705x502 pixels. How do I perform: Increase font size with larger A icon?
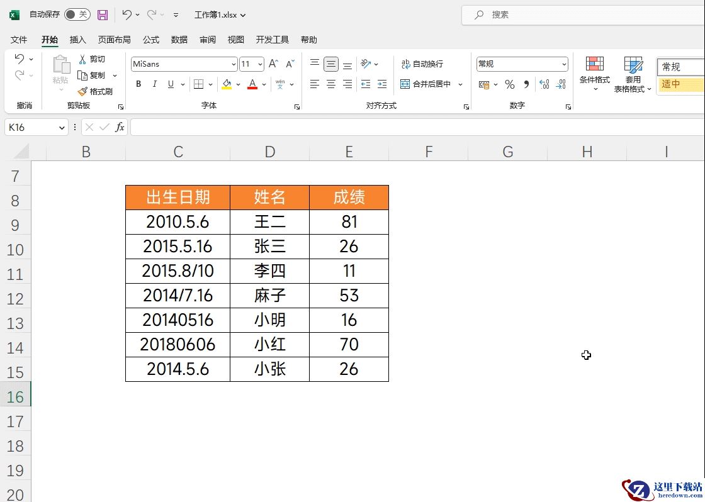coord(273,64)
